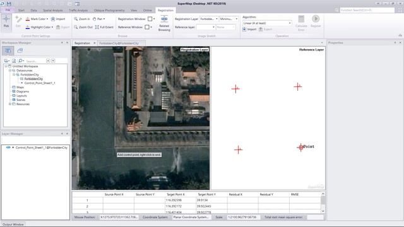Open the Highlight Color dropdown arrow

click(52, 27)
